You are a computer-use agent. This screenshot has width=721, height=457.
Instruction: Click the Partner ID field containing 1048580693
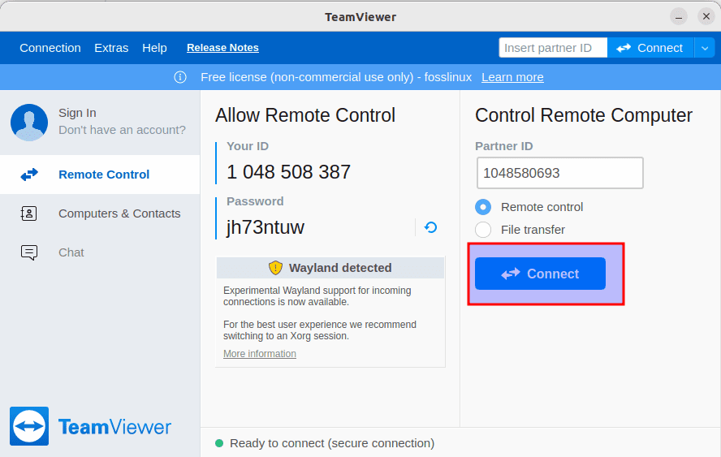(559, 173)
